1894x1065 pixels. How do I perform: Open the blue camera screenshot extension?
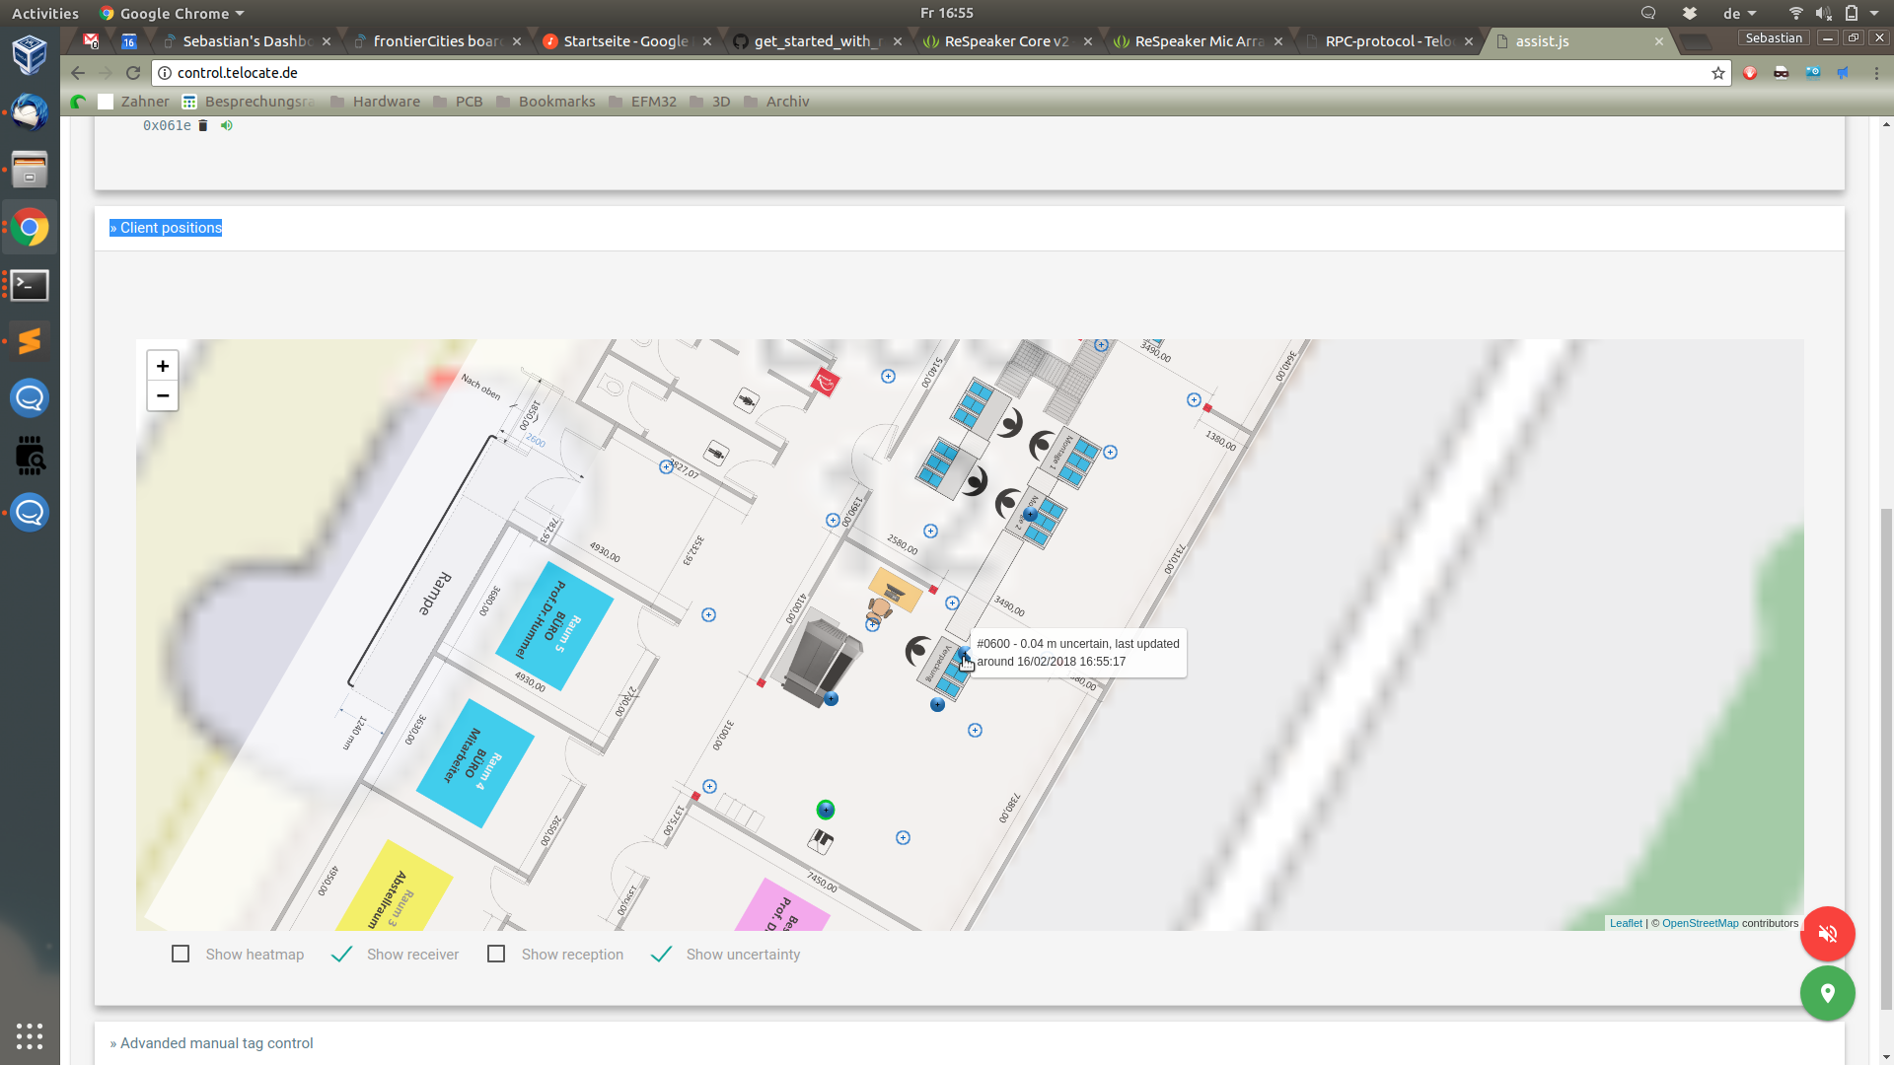pyautogui.click(x=1813, y=73)
